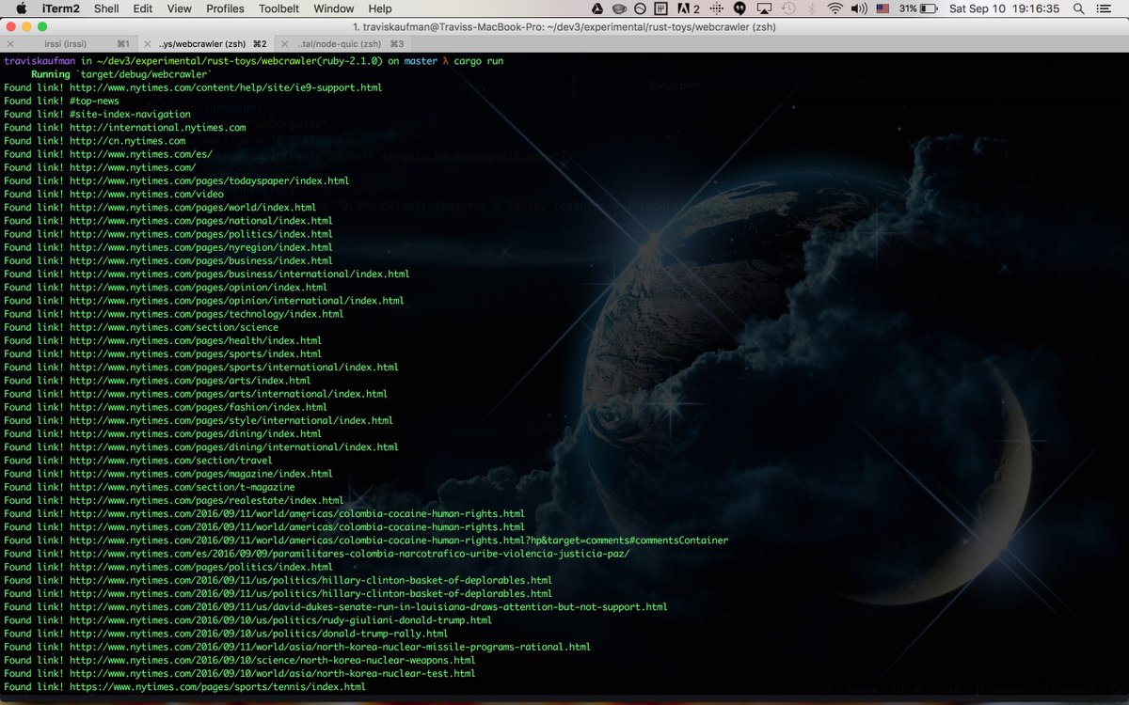Open the volume control in menu bar
The image size is (1129, 705).
(x=859, y=8)
